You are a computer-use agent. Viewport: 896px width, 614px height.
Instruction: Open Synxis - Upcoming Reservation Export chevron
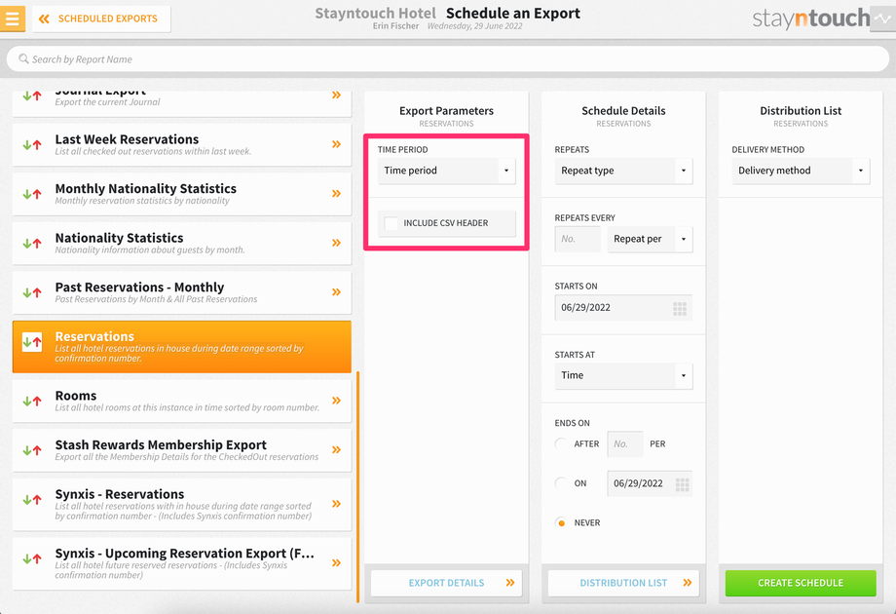(337, 562)
